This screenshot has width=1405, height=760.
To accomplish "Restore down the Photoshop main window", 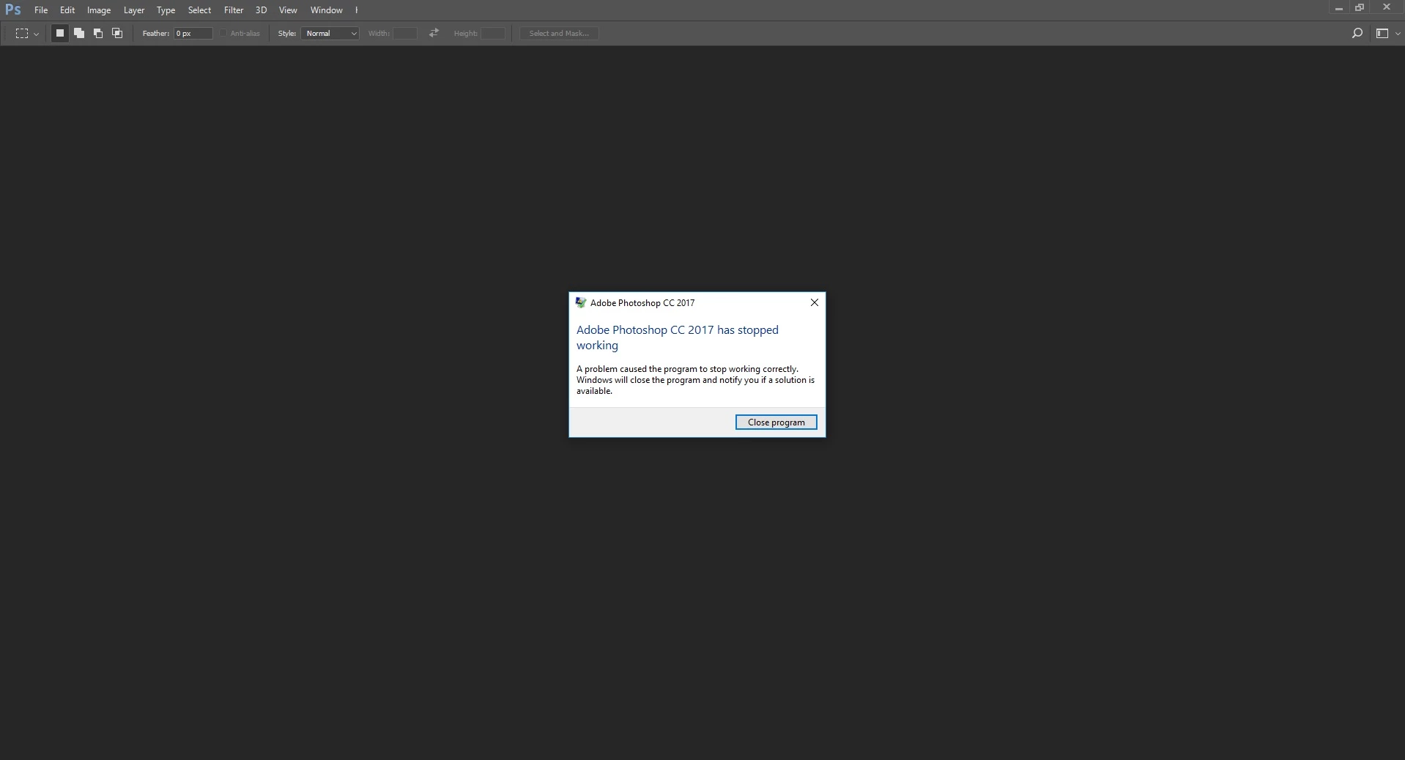I will tap(1360, 8).
